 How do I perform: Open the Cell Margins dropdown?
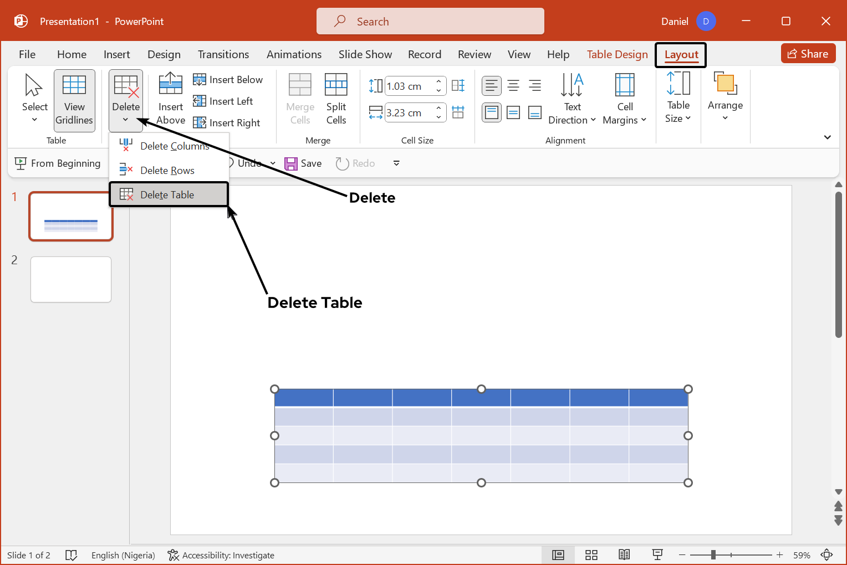point(624,100)
